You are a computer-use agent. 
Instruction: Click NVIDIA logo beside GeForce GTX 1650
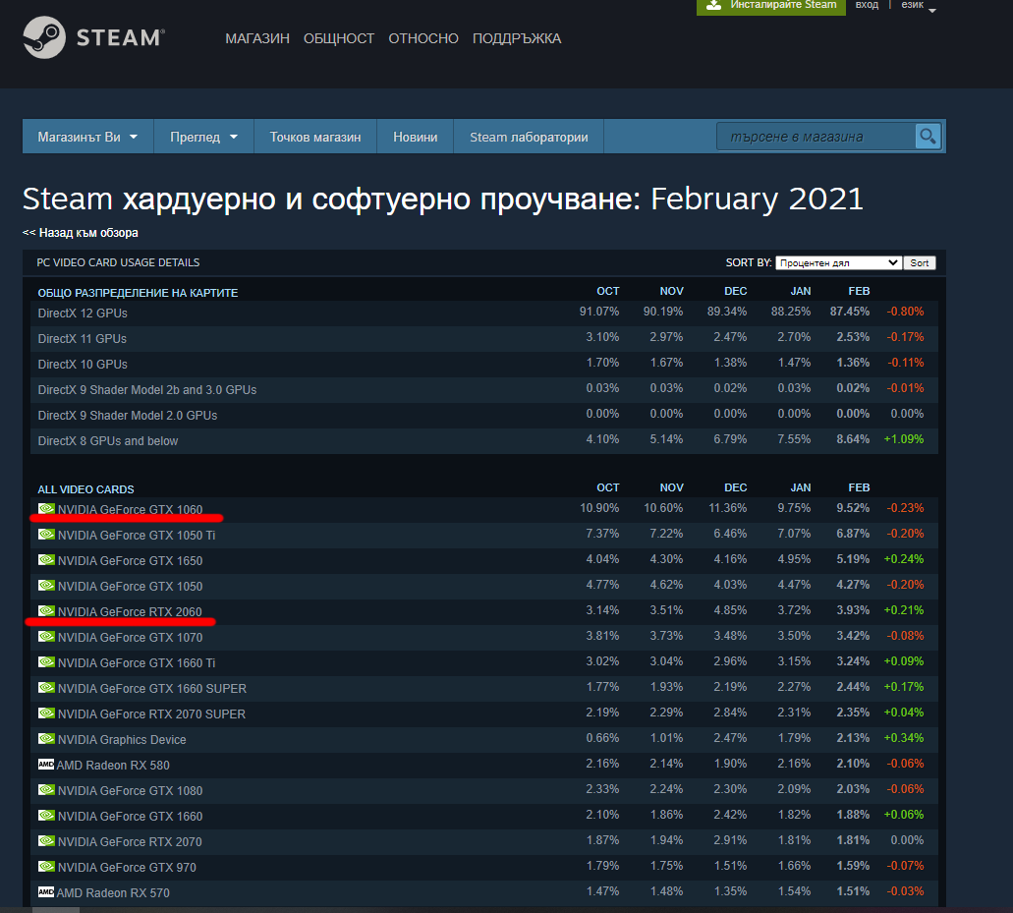coord(46,559)
